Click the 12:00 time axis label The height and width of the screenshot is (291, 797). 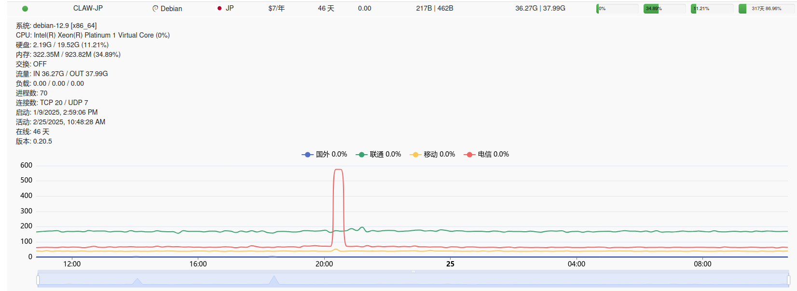click(x=72, y=264)
